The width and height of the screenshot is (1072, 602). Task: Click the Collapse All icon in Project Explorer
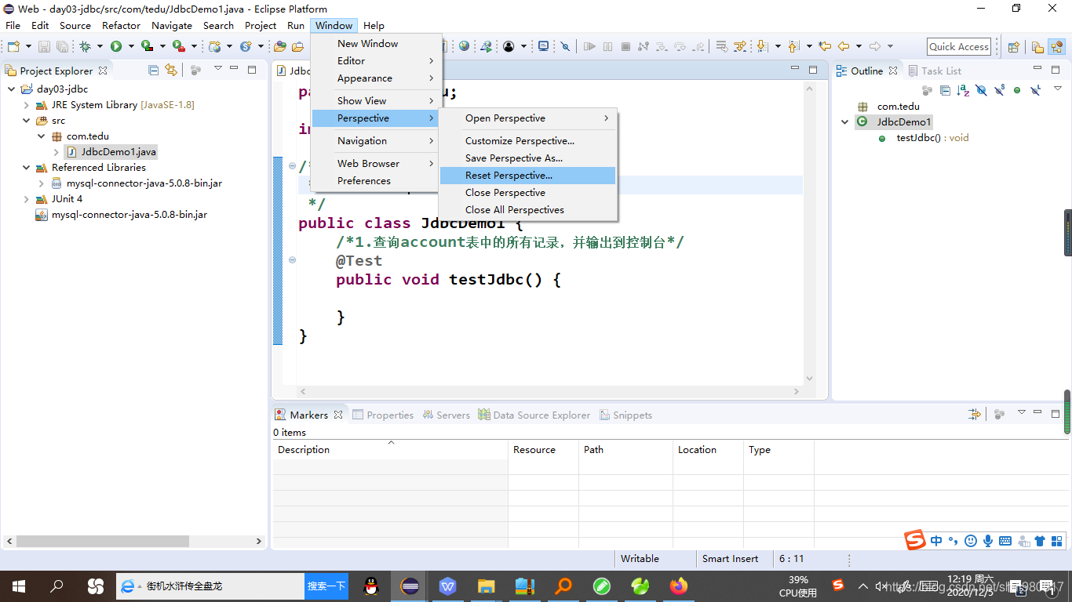click(x=153, y=71)
